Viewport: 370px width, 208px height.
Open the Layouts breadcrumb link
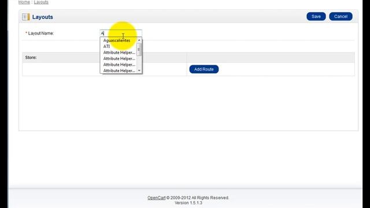click(41, 2)
